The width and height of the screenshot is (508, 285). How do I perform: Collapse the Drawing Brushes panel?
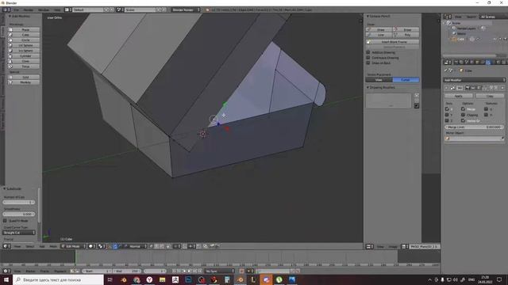point(368,87)
